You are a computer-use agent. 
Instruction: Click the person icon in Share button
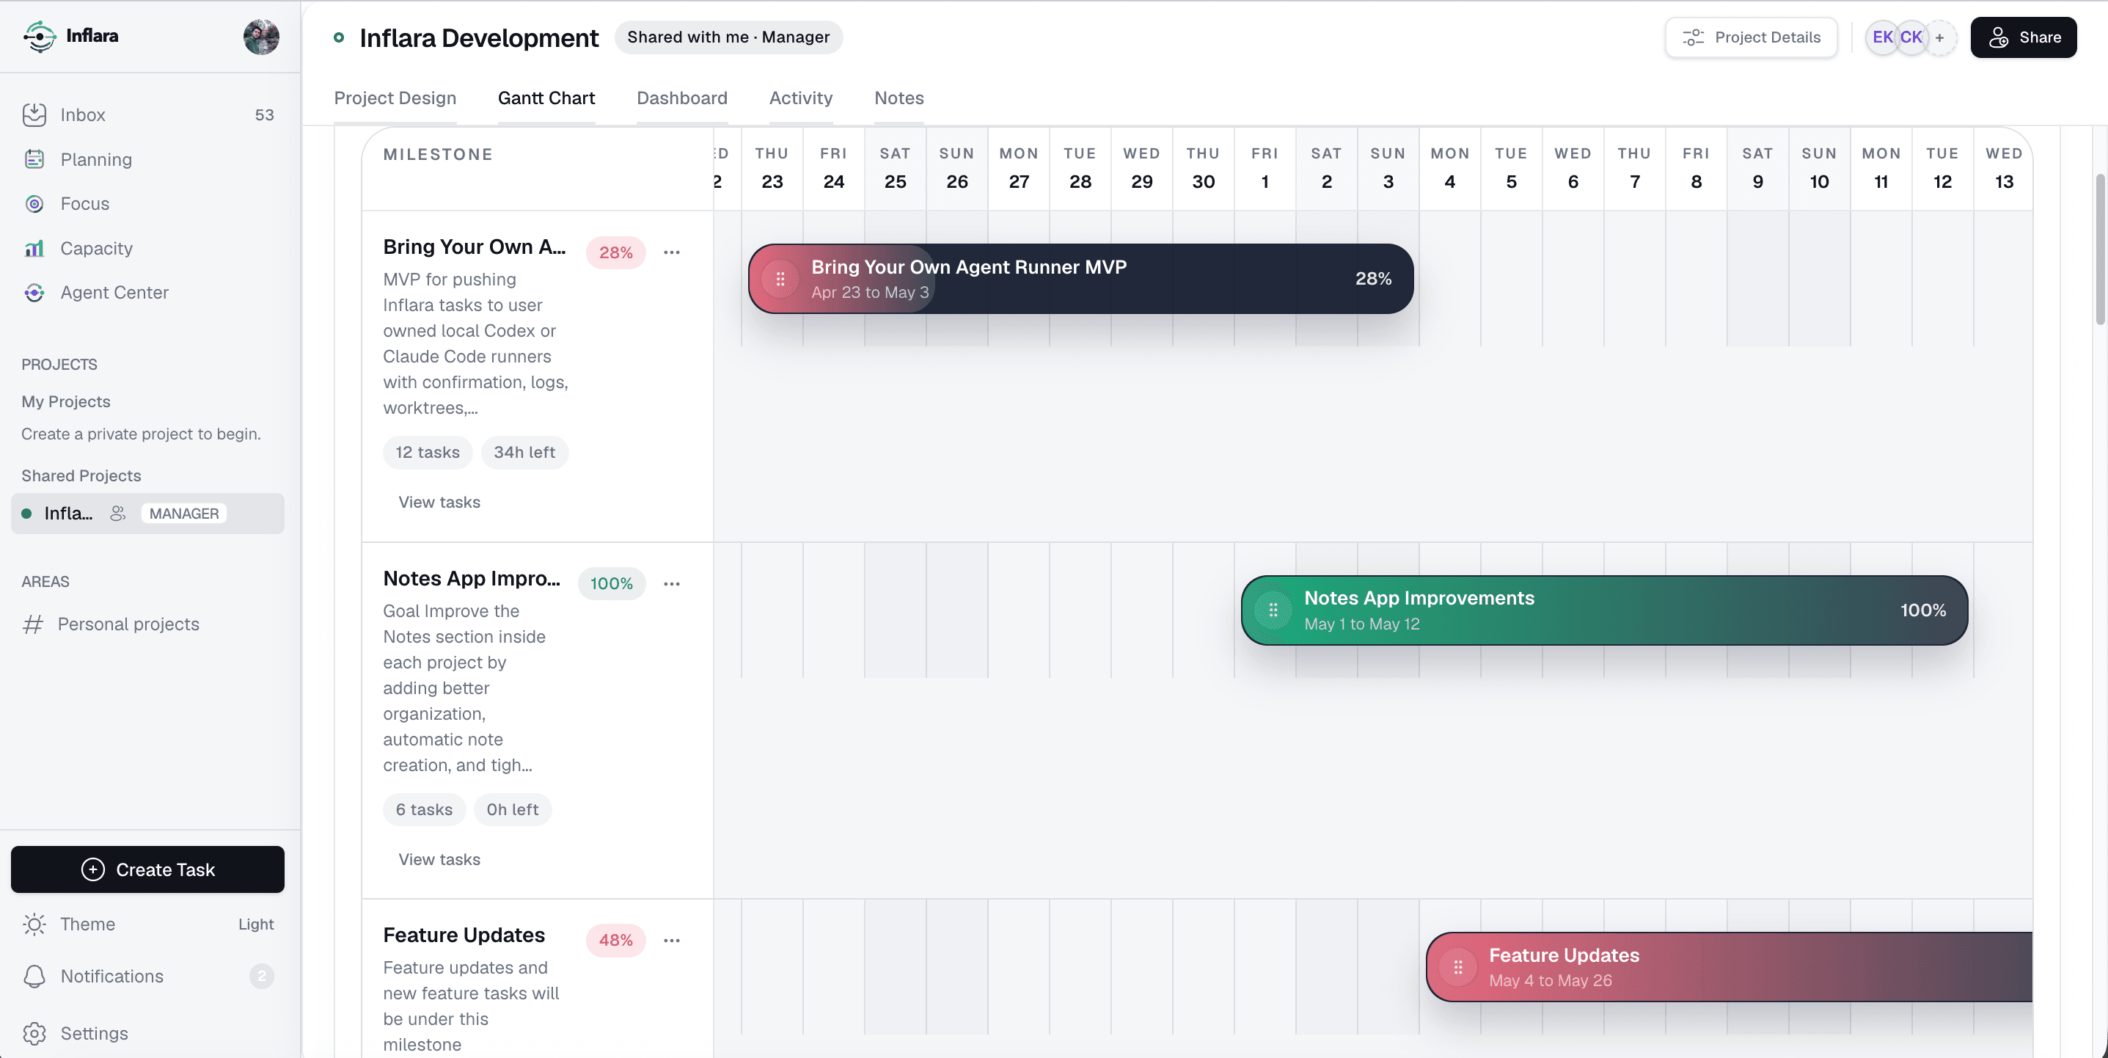point(1998,37)
